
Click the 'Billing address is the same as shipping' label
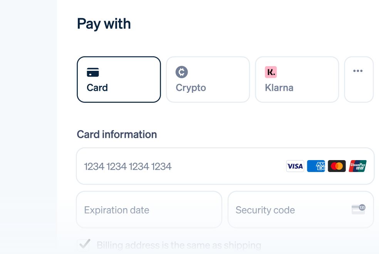click(179, 245)
